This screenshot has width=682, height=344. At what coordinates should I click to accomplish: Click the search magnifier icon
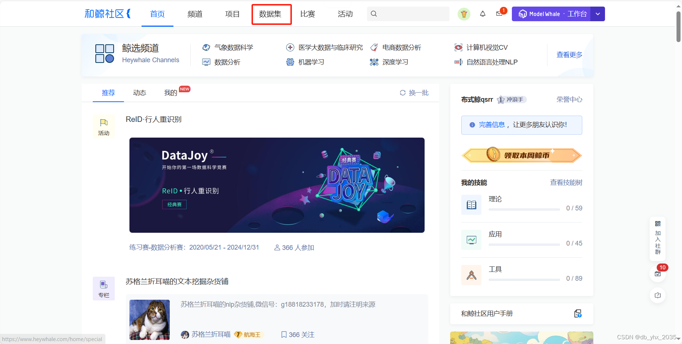click(x=374, y=14)
